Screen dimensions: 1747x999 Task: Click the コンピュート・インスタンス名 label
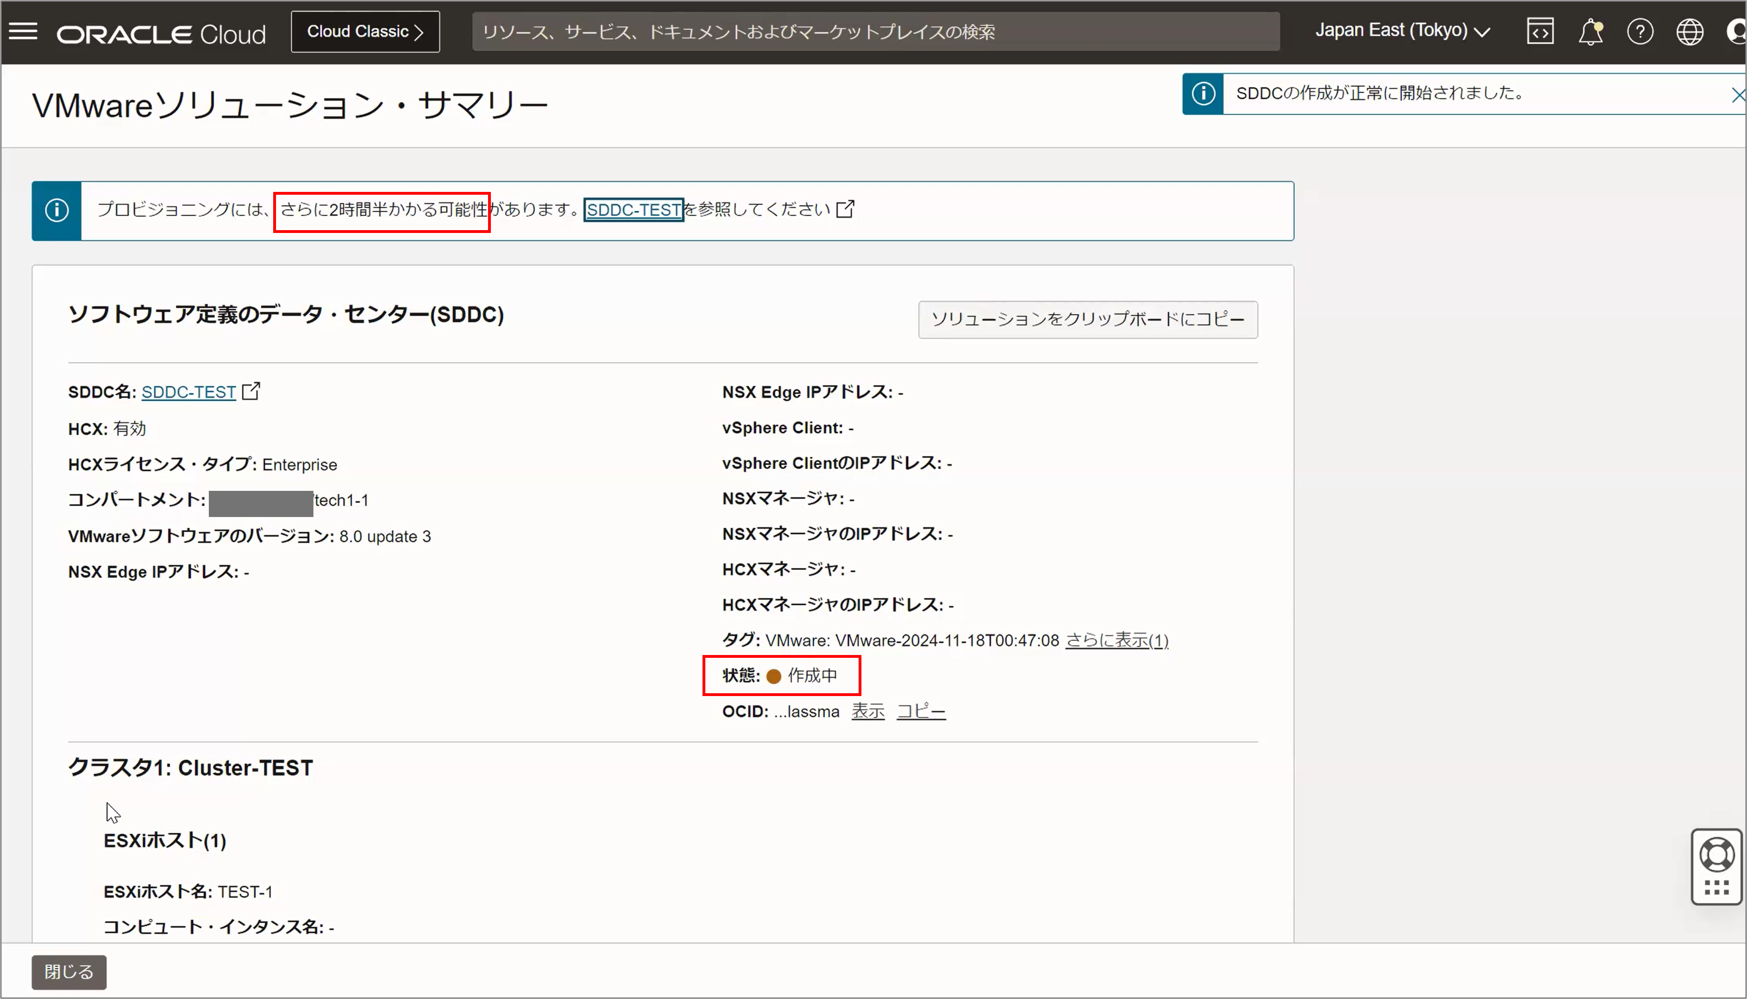(213, 927)
